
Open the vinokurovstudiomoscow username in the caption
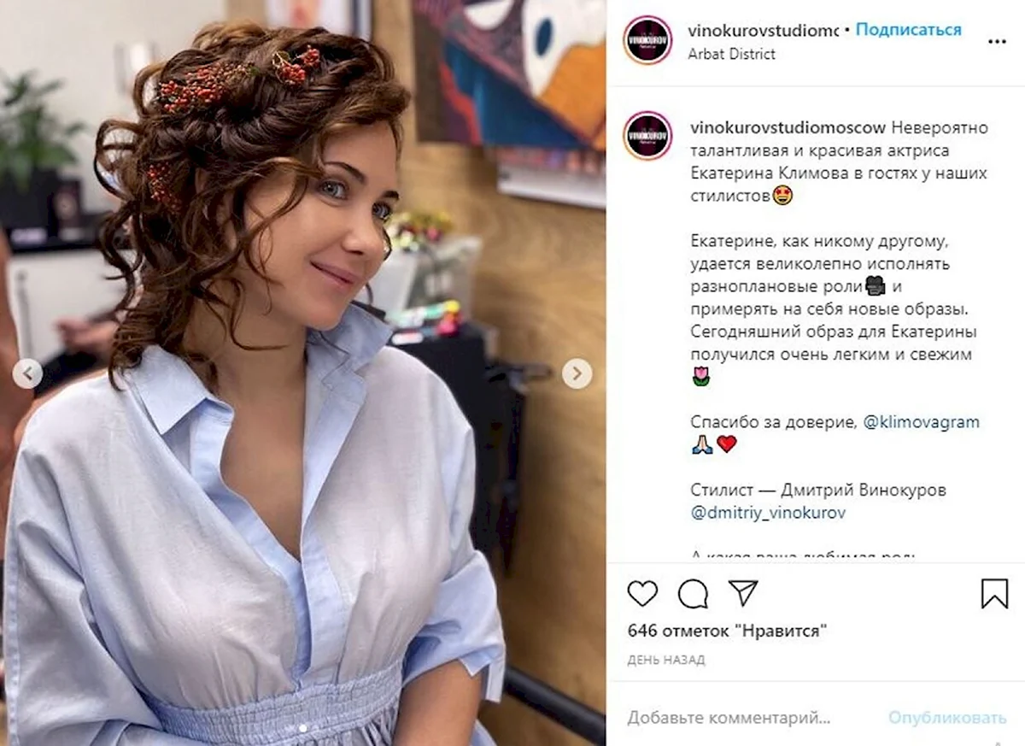pyautogui.click(x=788, y=128)
